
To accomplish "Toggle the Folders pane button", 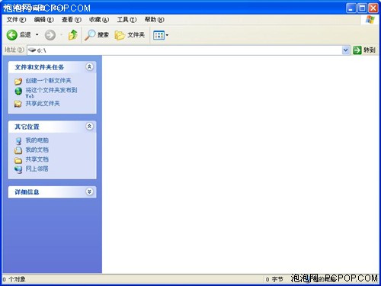I will click(x=130, y=35).
